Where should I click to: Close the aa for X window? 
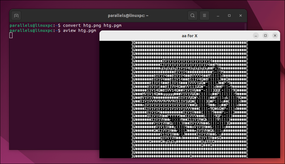(275, 36)
